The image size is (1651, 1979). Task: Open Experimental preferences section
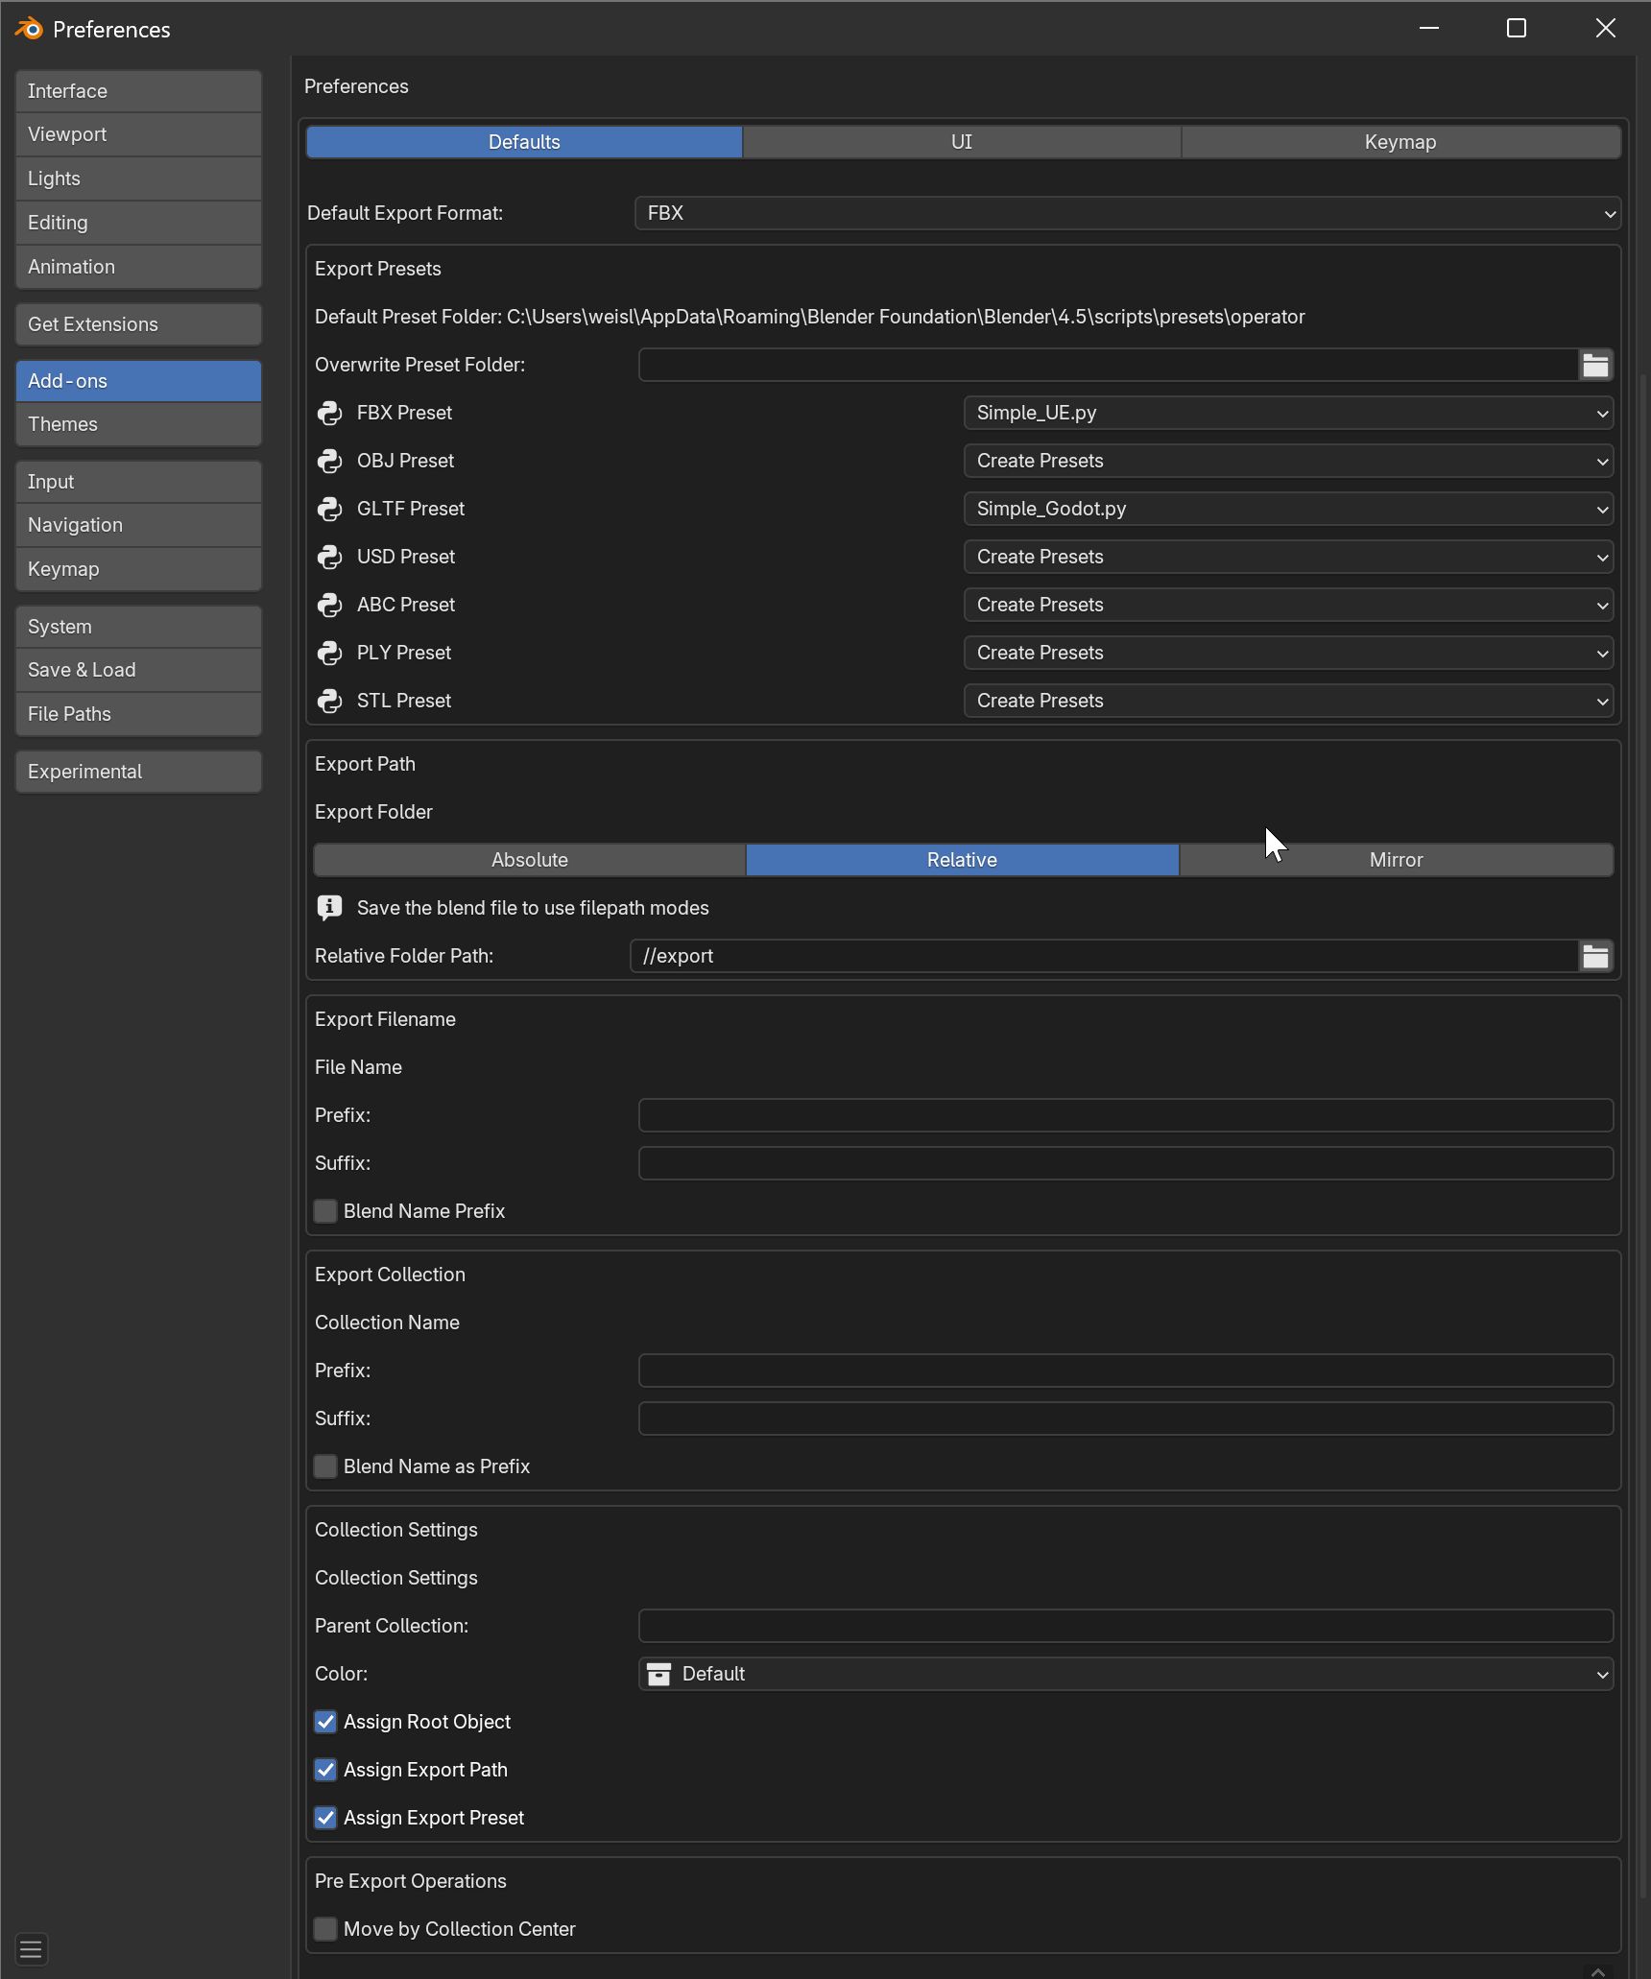pyautogui.click(x=138, y=772)
